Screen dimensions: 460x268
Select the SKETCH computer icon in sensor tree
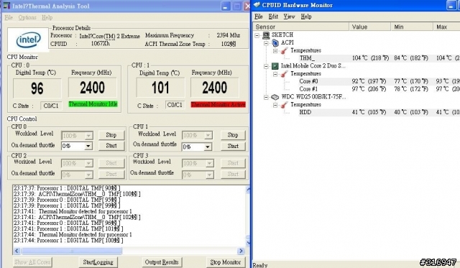pos(266,35)
